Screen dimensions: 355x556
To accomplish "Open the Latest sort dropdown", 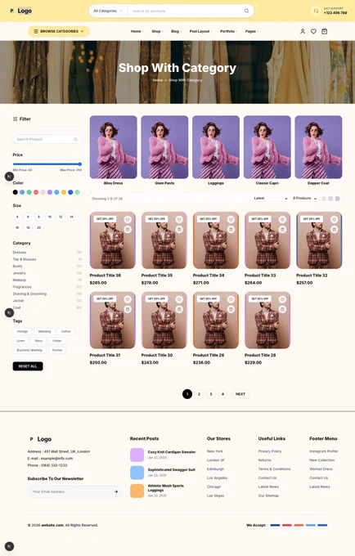I will point(270,199).
